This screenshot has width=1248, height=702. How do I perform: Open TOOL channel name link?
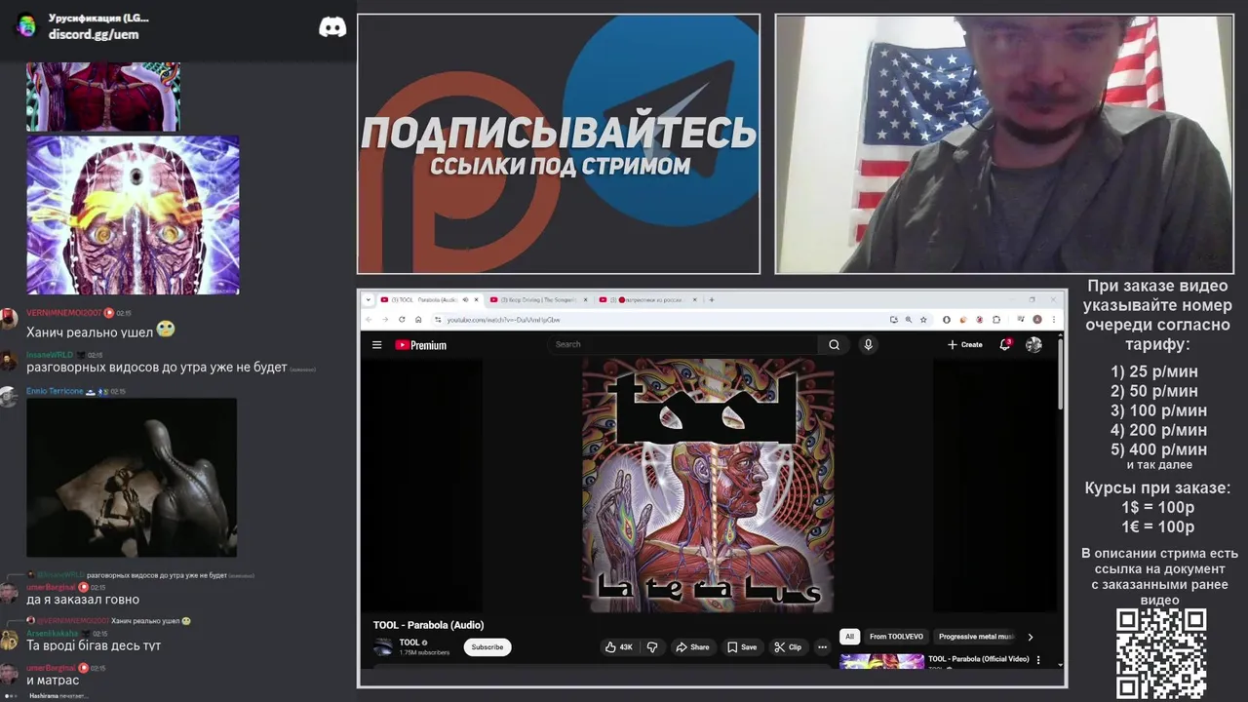409,643
